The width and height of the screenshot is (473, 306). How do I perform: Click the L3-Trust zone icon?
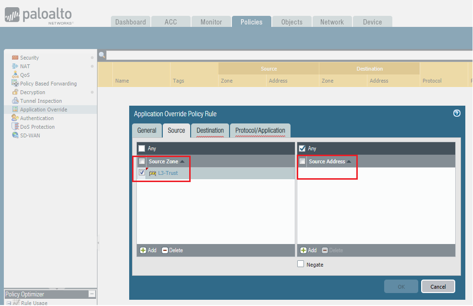pyautogui.click(x=153, y=173)
